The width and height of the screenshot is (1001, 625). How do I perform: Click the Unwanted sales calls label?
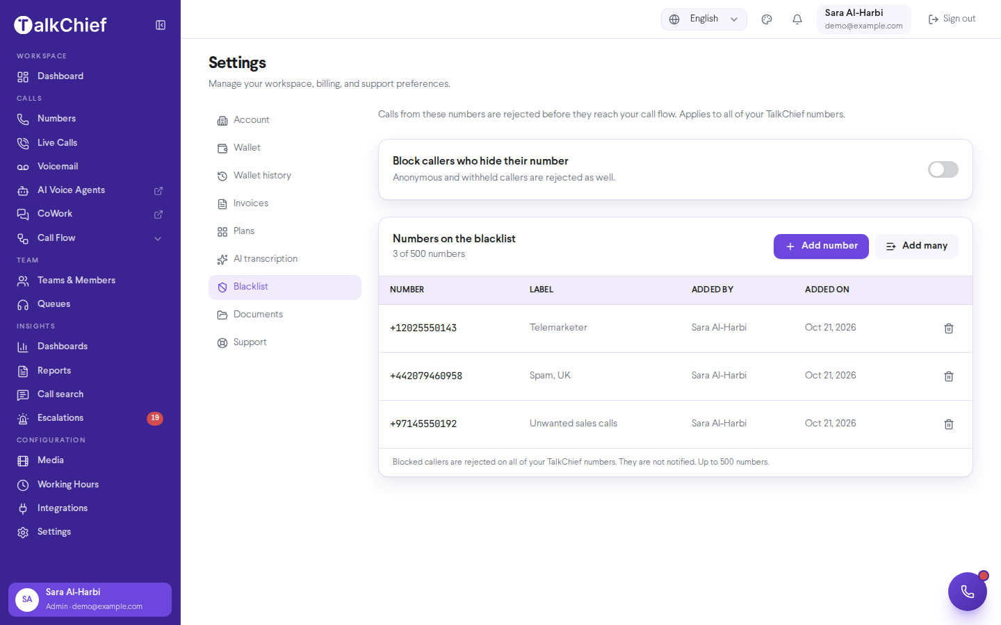pos(573,424)
